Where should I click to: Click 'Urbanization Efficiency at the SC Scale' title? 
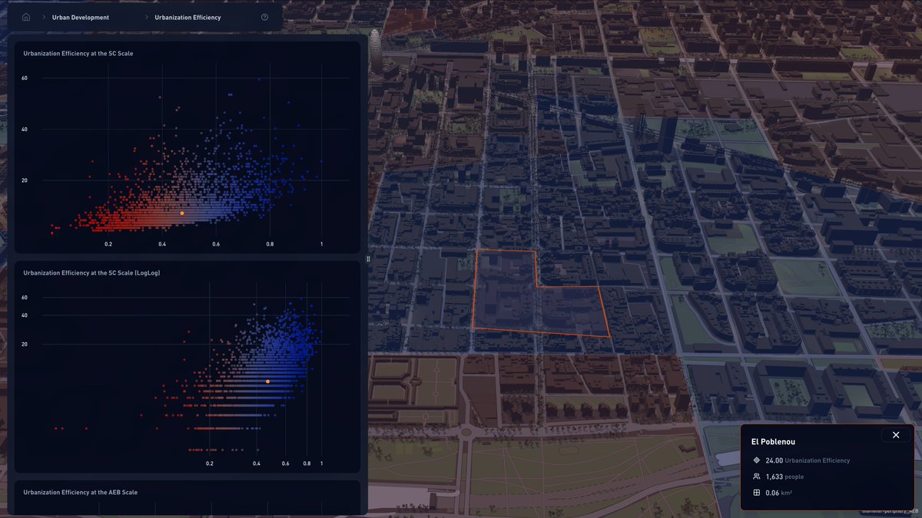[x=78, y=54]
